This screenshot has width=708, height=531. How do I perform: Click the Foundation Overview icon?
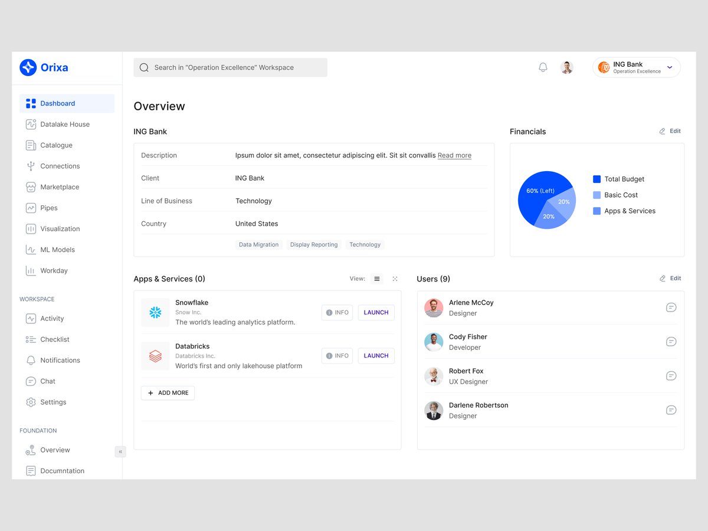[31, 450]
